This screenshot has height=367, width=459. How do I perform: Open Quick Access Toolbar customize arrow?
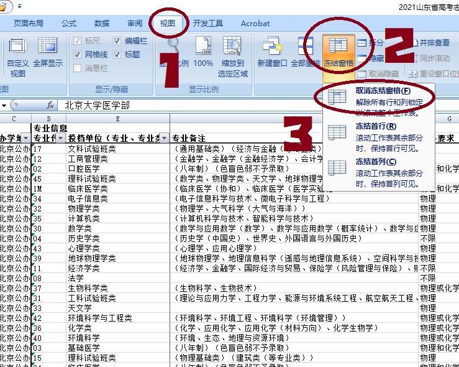[20, 6]
